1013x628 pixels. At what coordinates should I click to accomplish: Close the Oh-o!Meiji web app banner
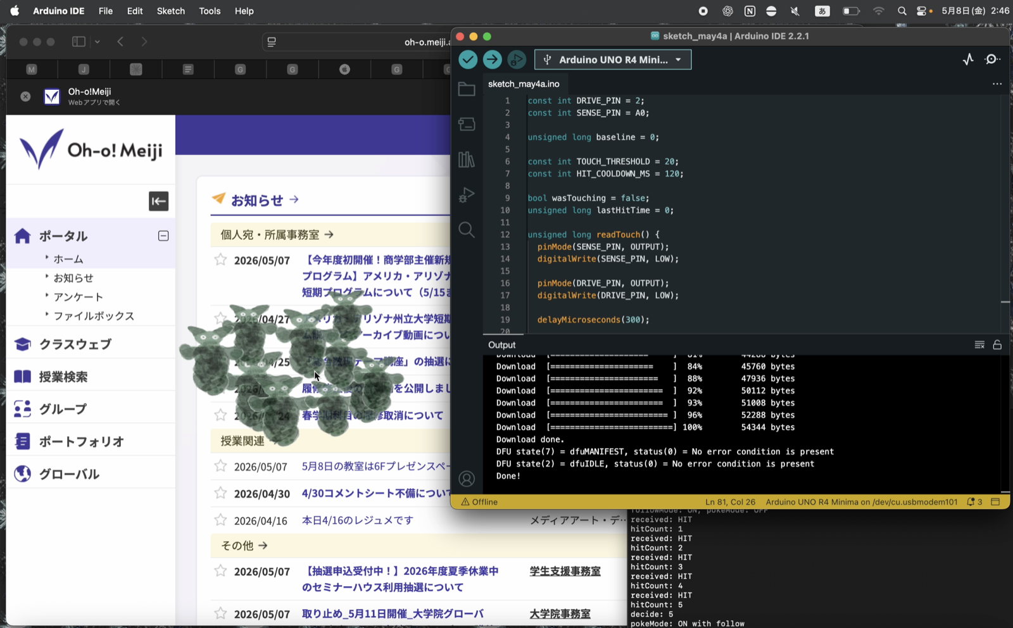(25, 97)
